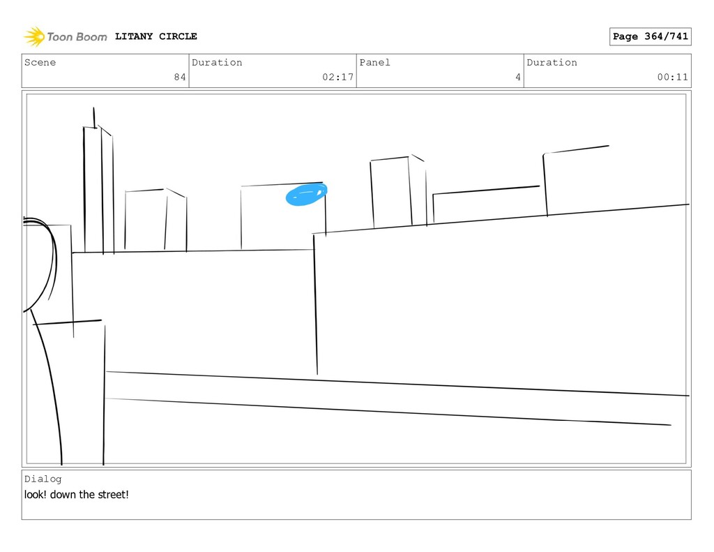The height and width of the screenshot is (552, 714).
Task: Click panel duration value 00:11
Action: coord(673,77)
